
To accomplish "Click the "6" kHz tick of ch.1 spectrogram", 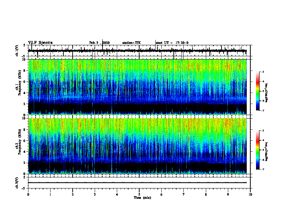I will click(25, 82).
